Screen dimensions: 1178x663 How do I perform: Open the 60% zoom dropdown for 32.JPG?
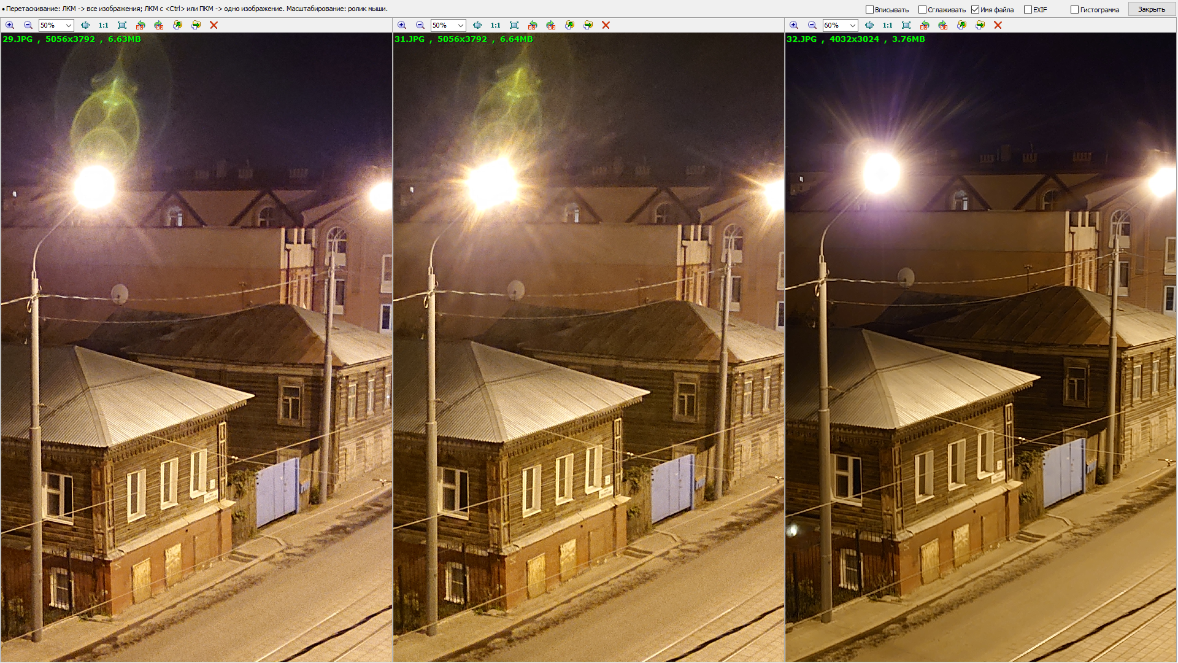(853, 25)
